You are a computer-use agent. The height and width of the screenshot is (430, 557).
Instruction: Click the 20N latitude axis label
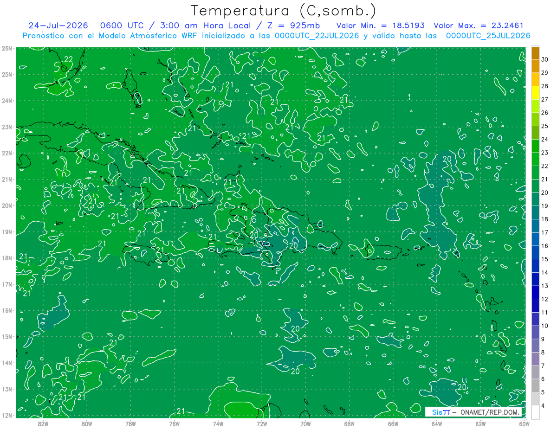[x=6, y=205]
